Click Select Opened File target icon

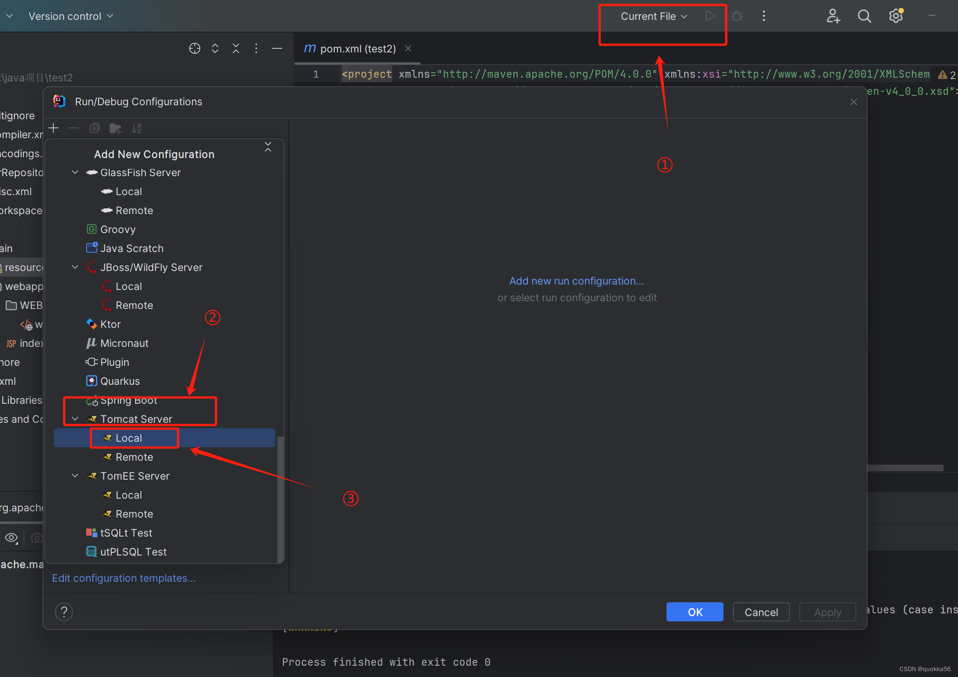pyautogui.click(x=194, y=48)
